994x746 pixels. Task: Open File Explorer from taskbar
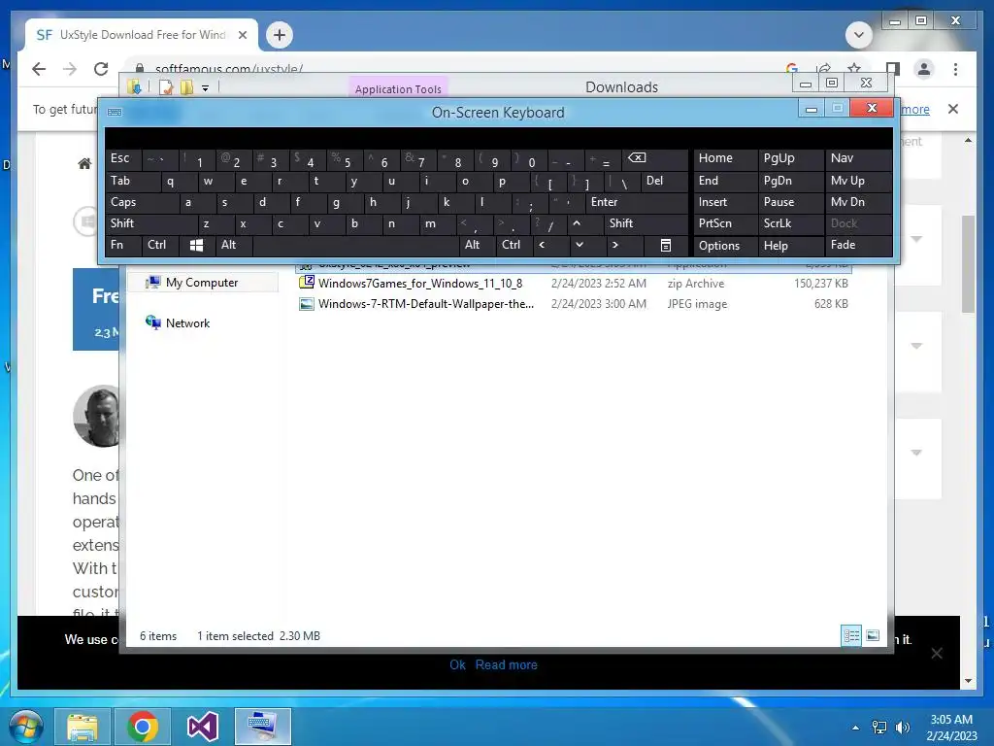[x=83, y=727]
